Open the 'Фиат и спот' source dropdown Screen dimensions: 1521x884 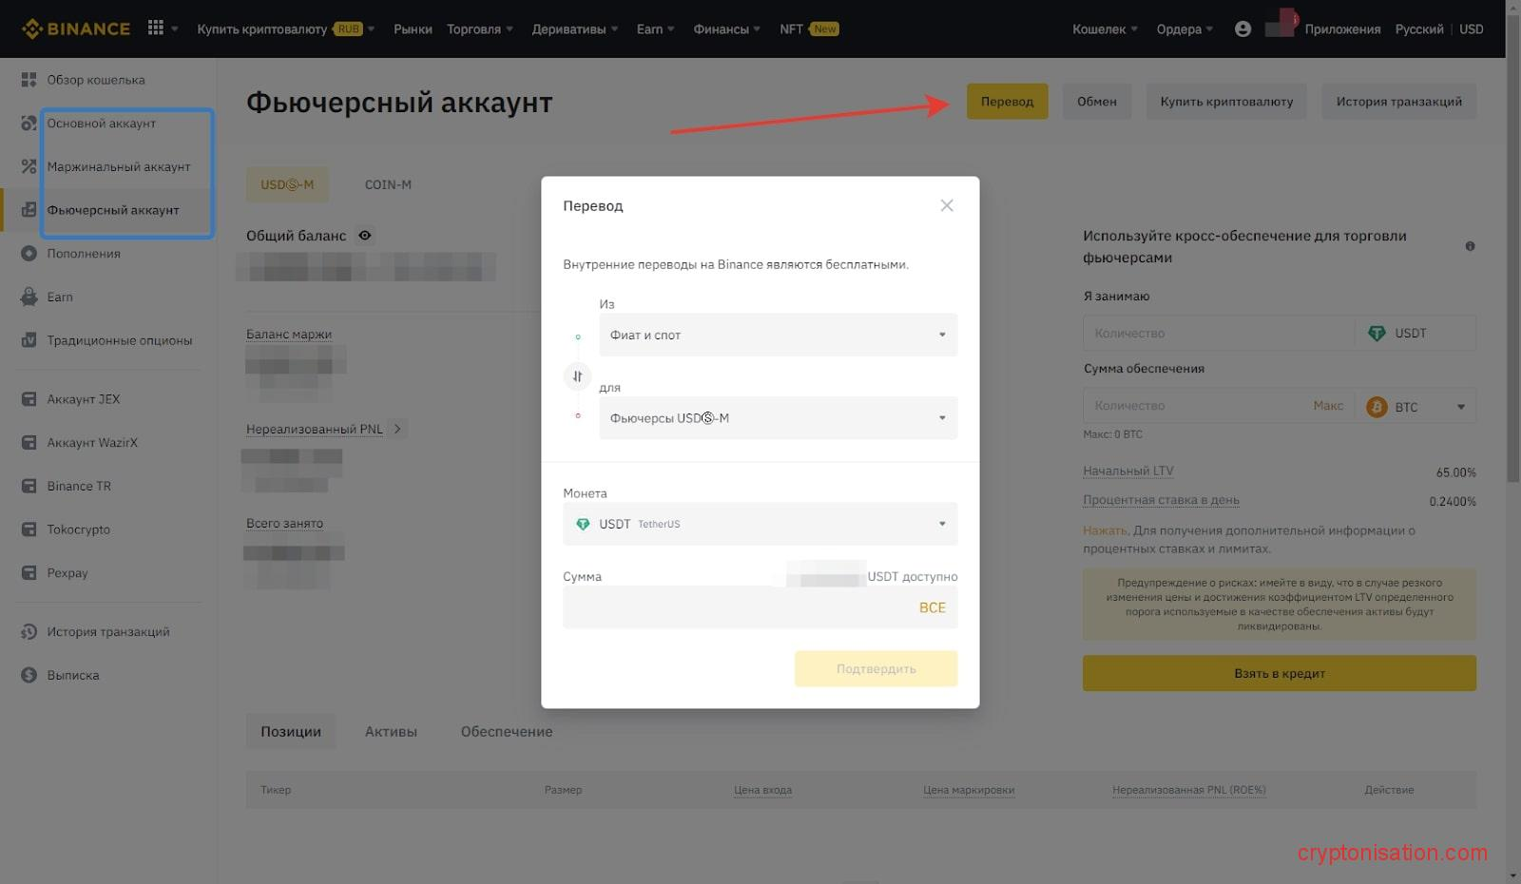778,335
